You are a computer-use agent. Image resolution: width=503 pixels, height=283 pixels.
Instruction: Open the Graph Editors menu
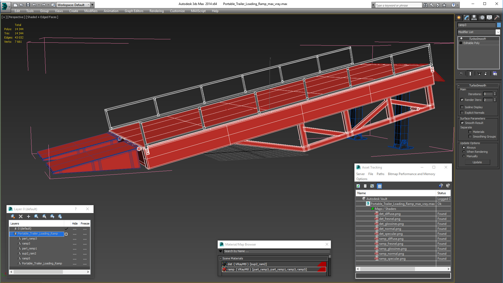point(134,11)
